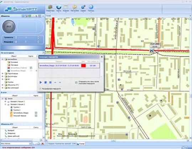
Task: Toggle map checkbox for Автомобиль (Тойота)
Action: click(31, 68)
